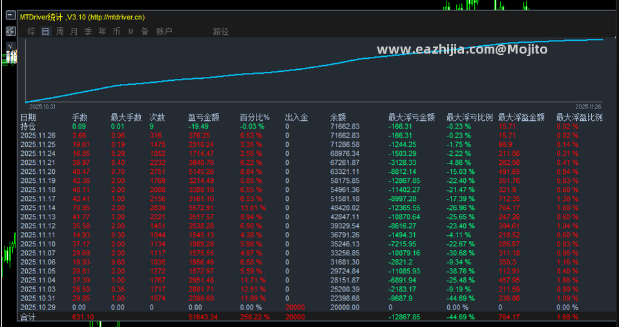Select the 持仓 holdings row label
This screenshot has width=619, height=327.
(28, 127)
